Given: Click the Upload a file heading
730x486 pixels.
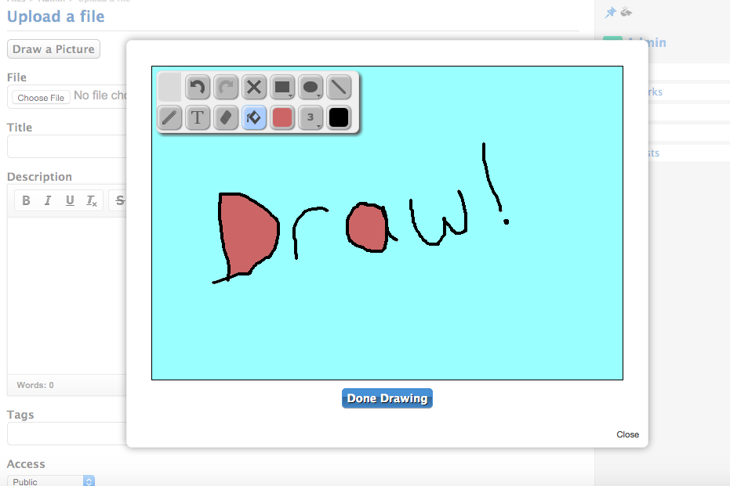Looking at the screenshot, I should pyautogui.click(x=56, y=16).
